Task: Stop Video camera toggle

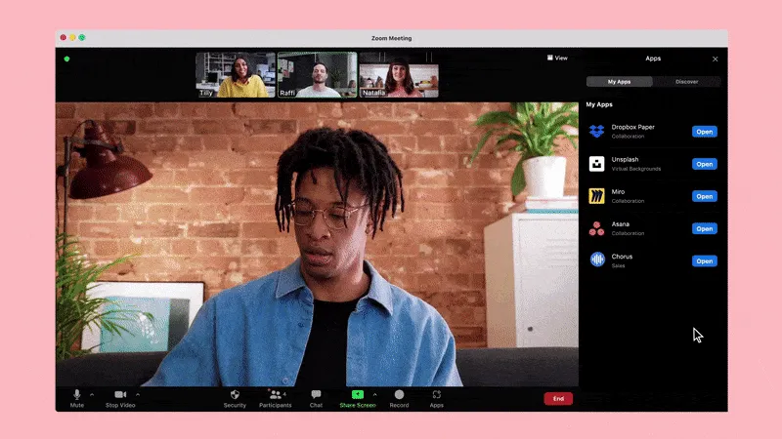Action: 119,395
